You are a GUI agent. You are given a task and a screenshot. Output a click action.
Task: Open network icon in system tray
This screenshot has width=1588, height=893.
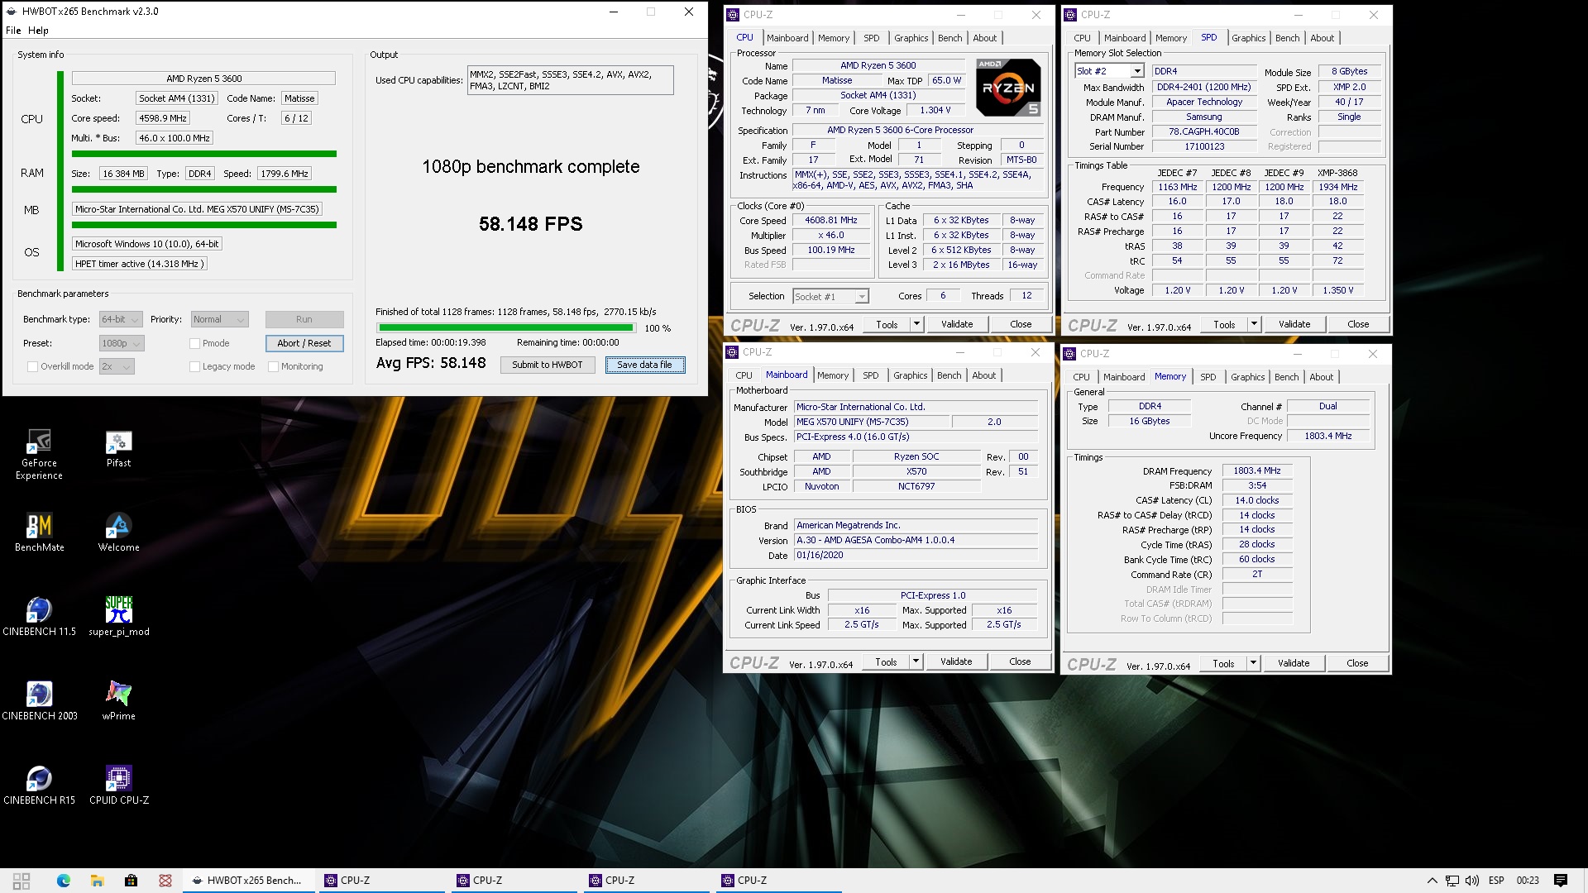pyautogui.click(x=1452, y=881)
